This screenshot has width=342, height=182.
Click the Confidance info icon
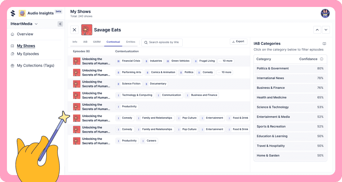point(322,59)
